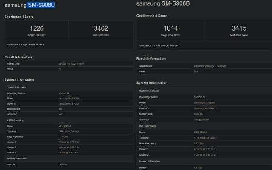The height and width of the screenshot is (170, 272).
Task: Click CPU Information subheader in SM-S908B panel
Action: [x=148, y=126]
